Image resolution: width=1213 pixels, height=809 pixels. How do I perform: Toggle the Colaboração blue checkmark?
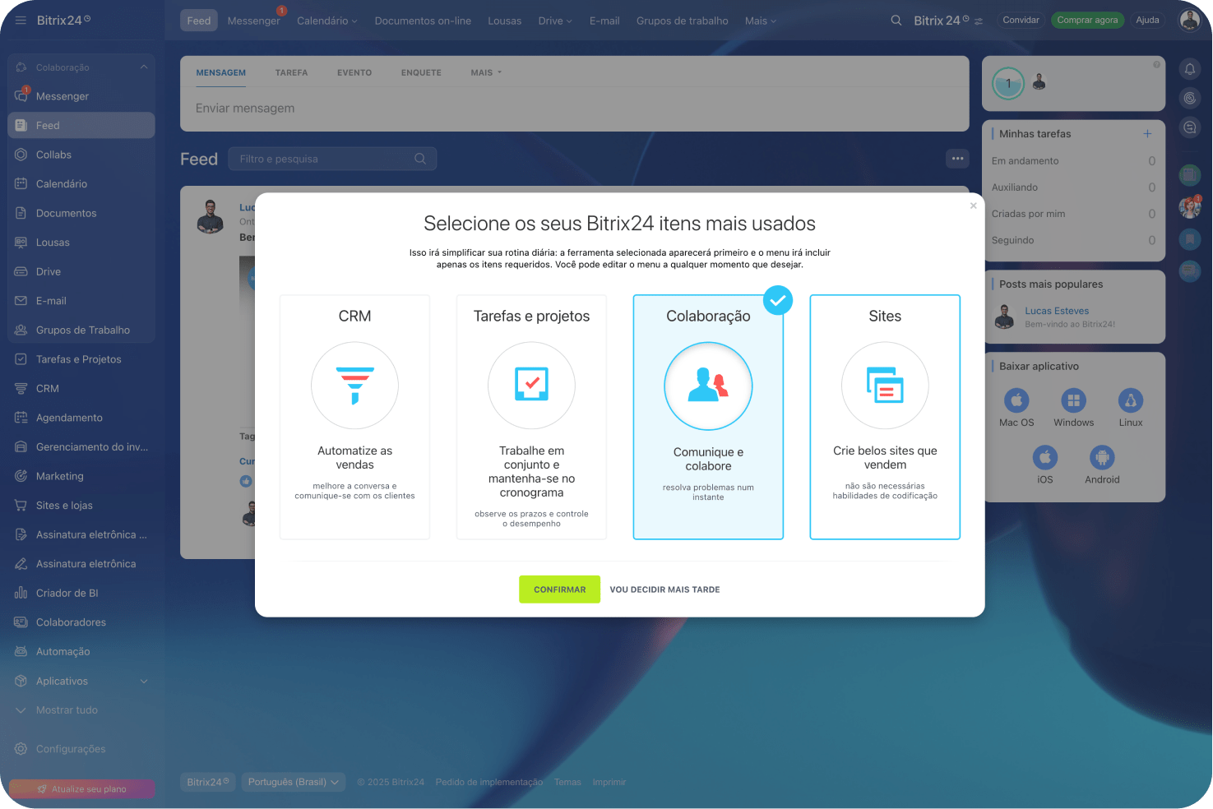coord(777,301)
